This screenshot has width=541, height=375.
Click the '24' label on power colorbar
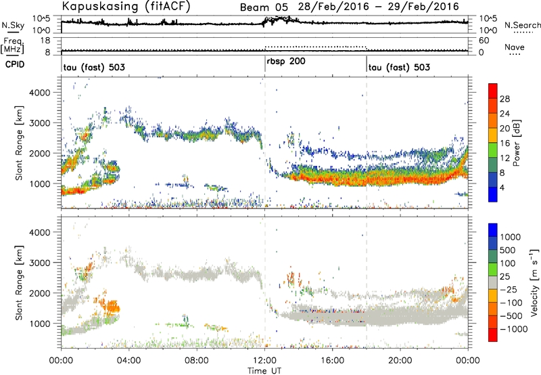tap(504, 114)
